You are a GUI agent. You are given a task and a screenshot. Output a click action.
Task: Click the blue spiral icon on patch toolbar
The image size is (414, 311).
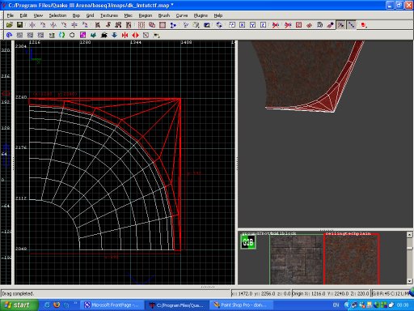tap(9, 35)
